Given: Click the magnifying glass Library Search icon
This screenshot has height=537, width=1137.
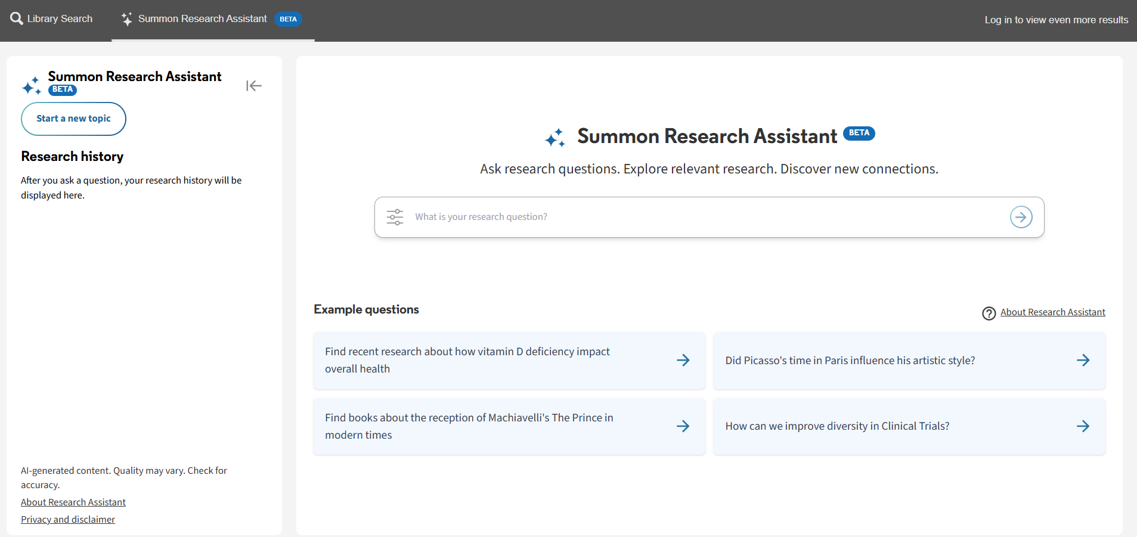Looking at the screenshot, I should click(17, 18).
